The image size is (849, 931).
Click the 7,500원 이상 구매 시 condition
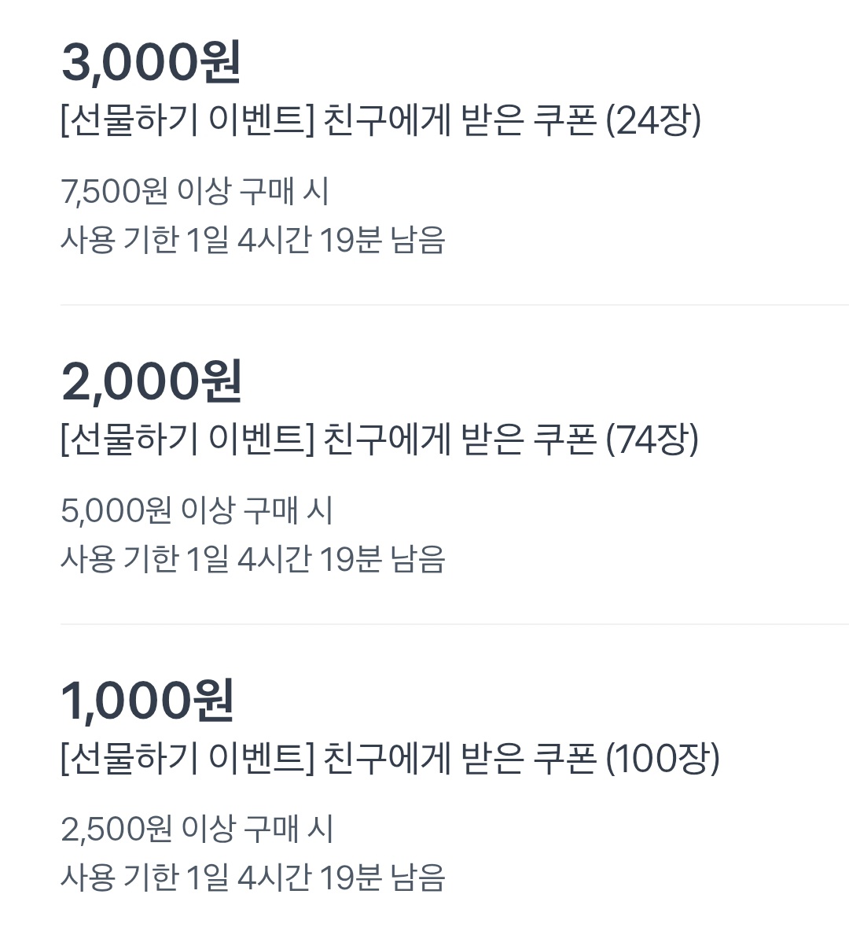click(x=195, y=192)
